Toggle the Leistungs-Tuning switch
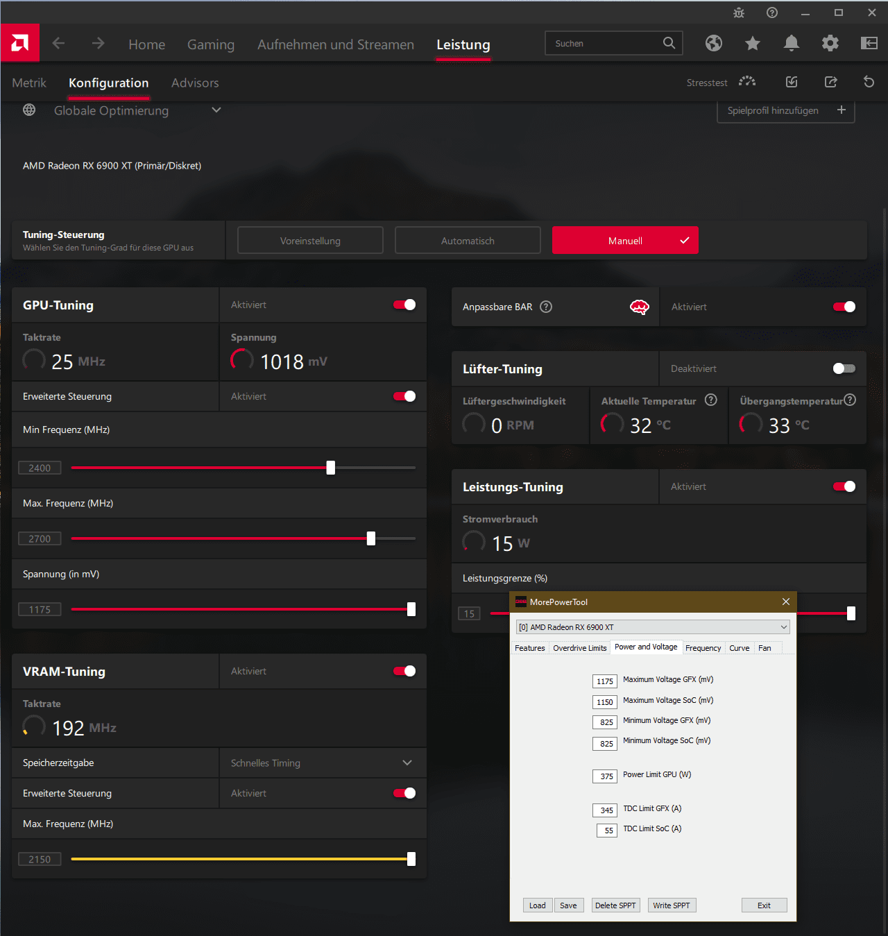This screenshot has width=888, height=936. click(x=844, y=486)
